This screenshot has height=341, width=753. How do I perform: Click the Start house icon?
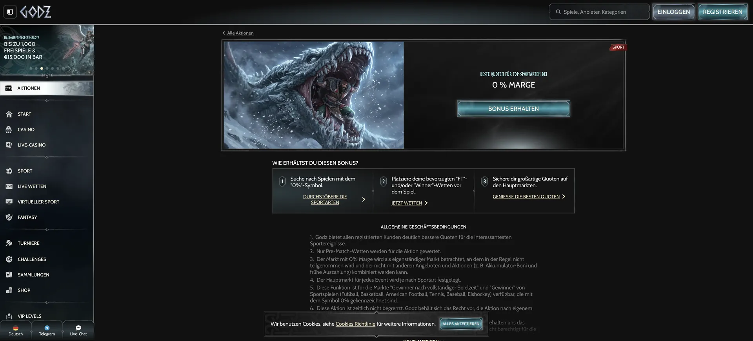pyautogui.click(x=9, y=114)
